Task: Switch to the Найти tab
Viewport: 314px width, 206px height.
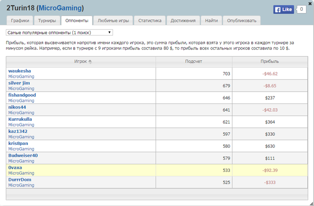Action: click(211, 21)
